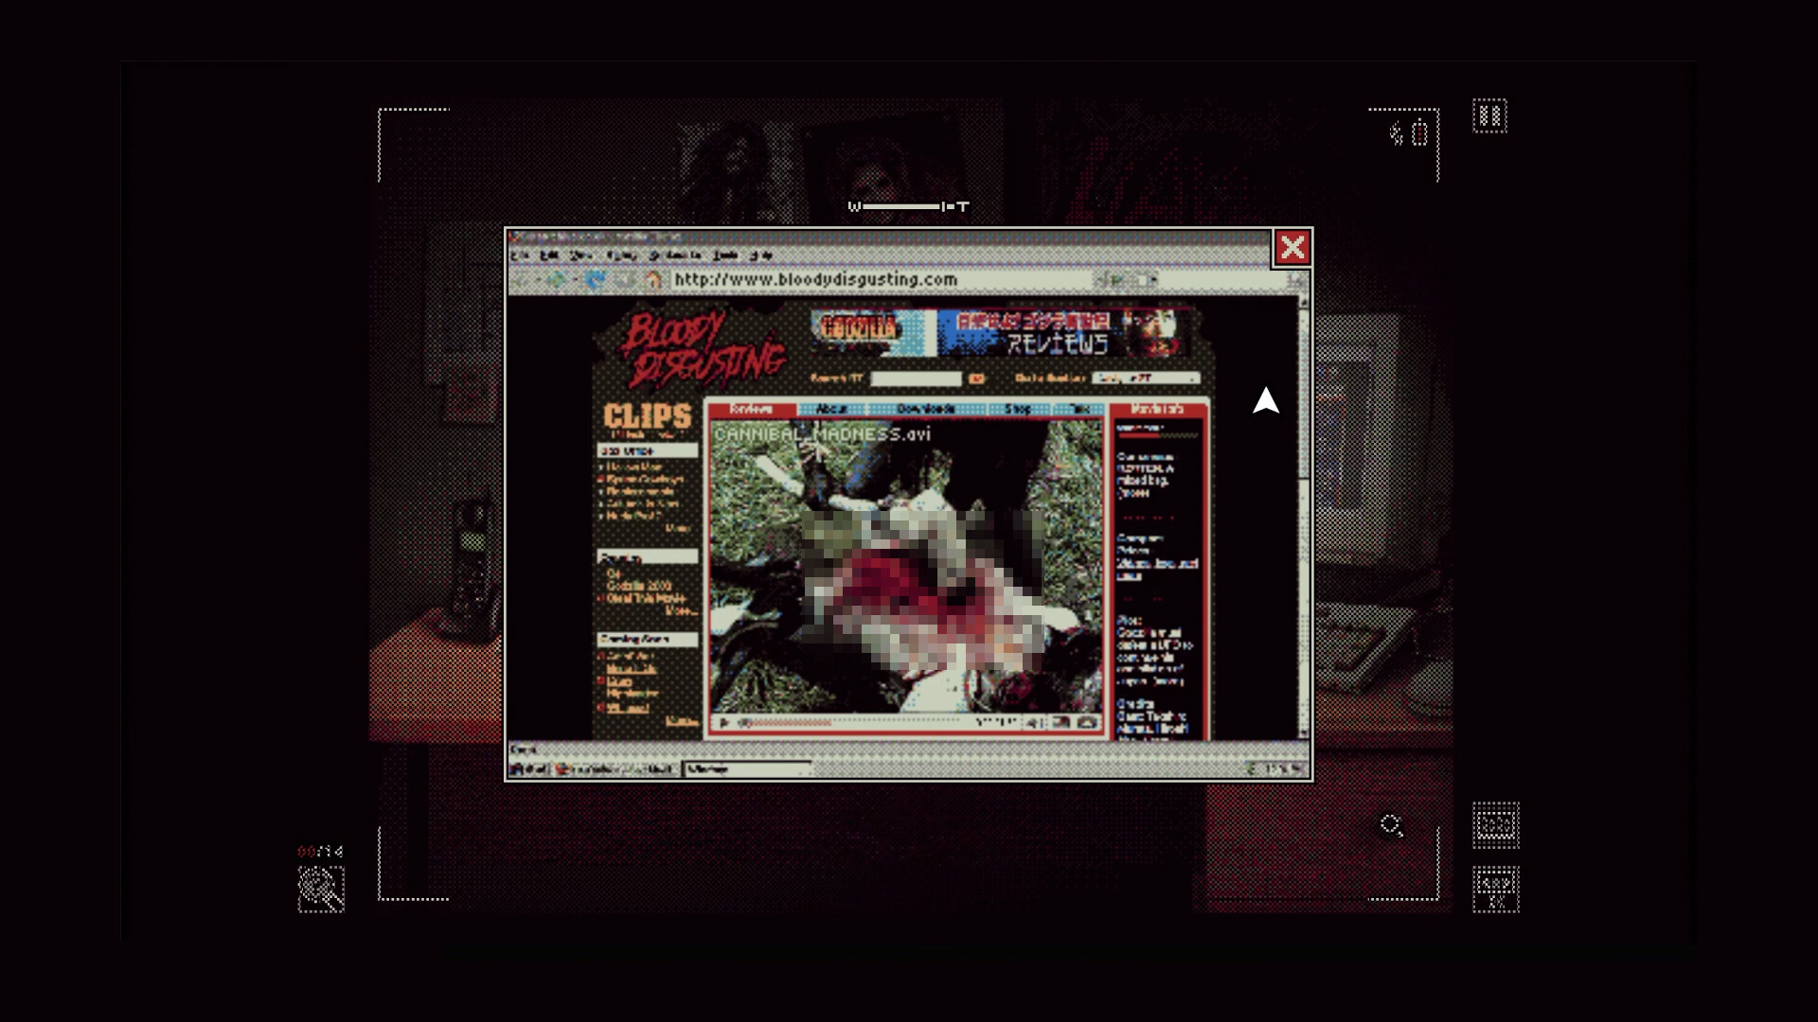Viewport: 1818px width, 1022px height.
Task: Click the site search text field
Action: click(x=915, y=379)
